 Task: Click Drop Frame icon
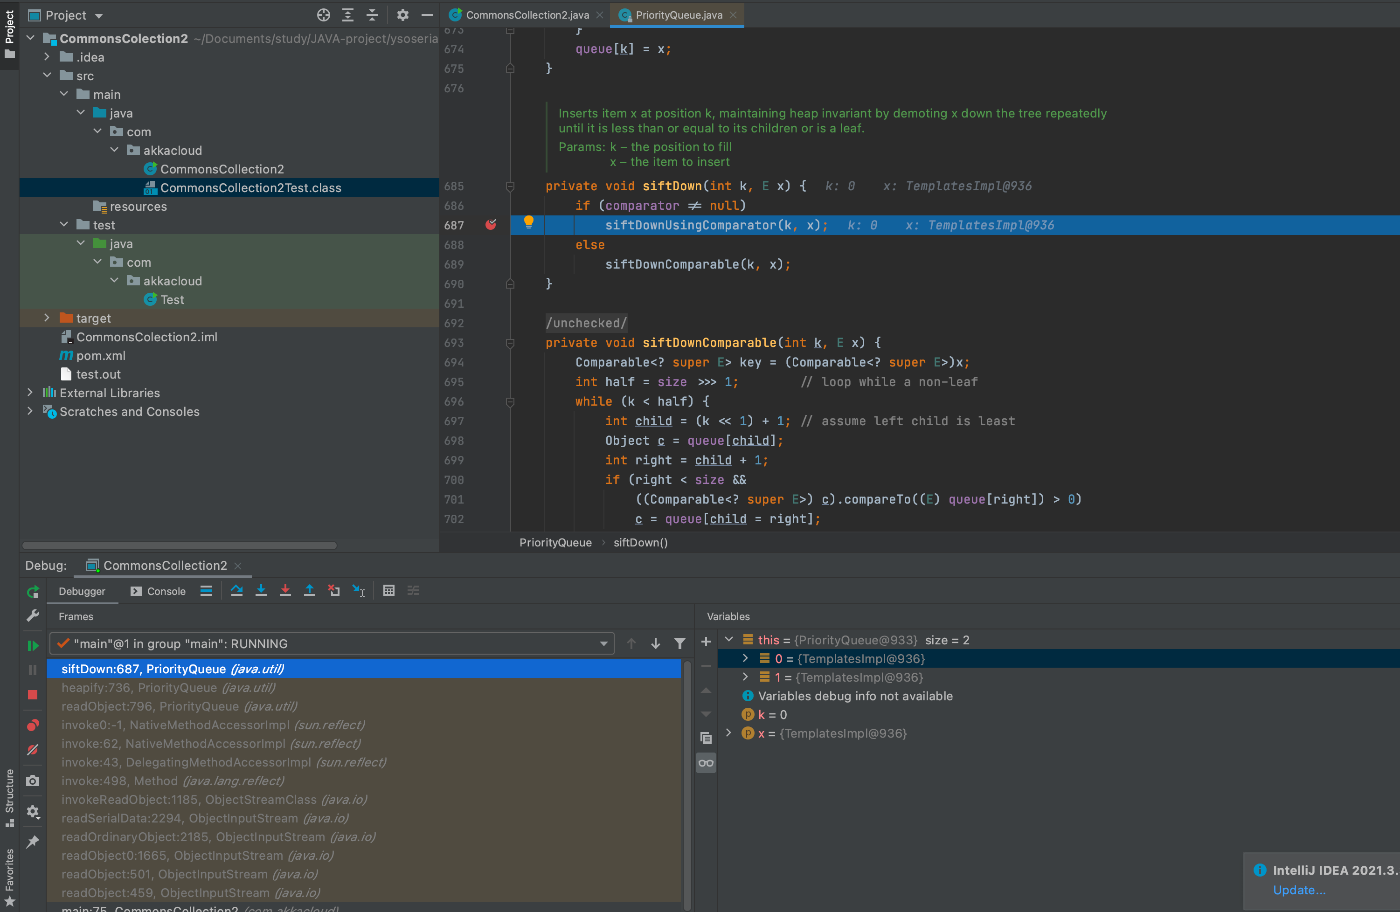click(334, 590)
